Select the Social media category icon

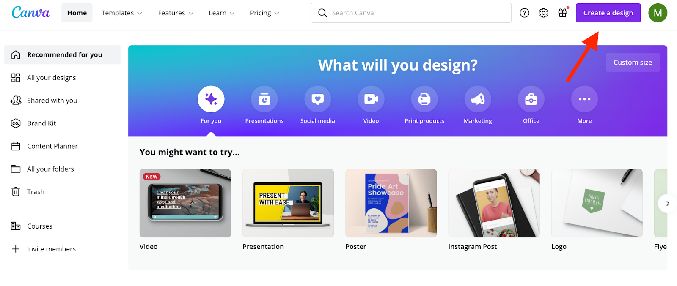[318, 99]
